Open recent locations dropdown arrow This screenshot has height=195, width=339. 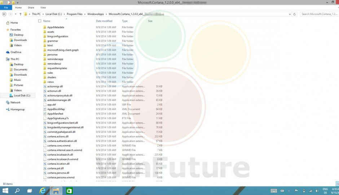click(16, 14)
